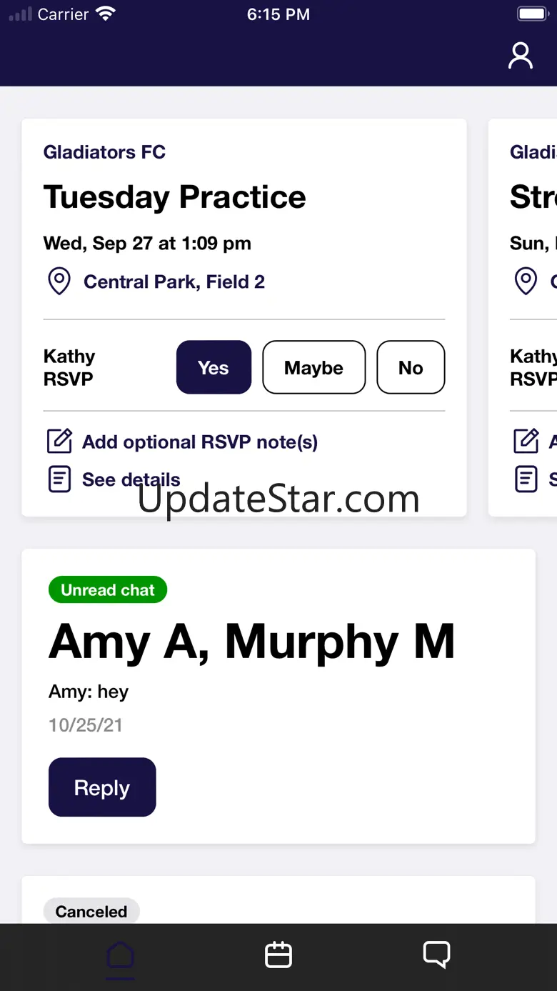Select Yes for Kathy's RSVP
Screen dimensions: 557x991
214,367
